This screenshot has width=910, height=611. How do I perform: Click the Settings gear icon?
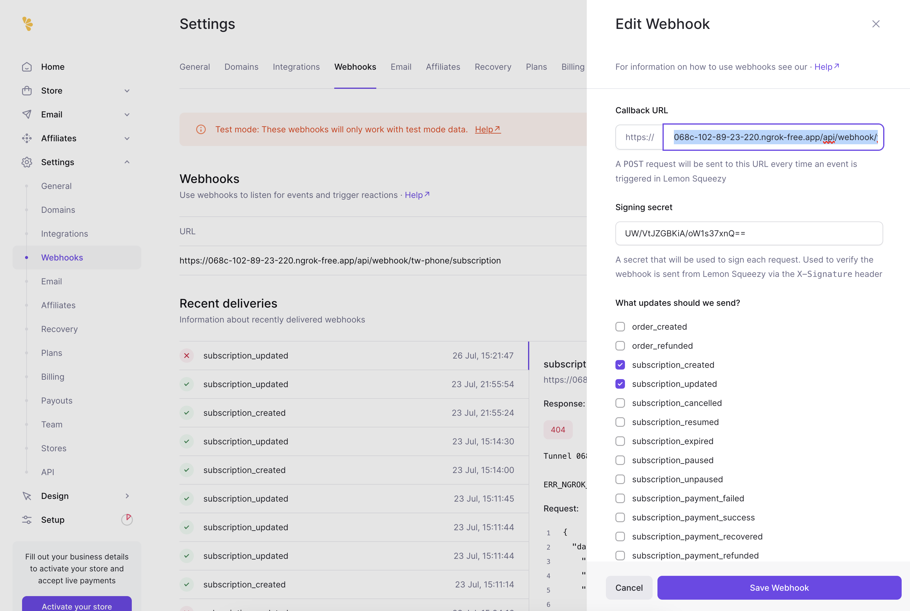click(x=27, y=162)
